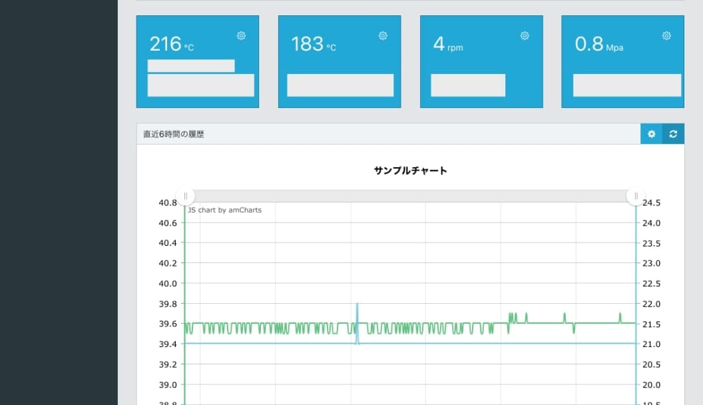Viewport: 703px width, 405px height.
Task: Grab the right chart scrollbar handle
Action: tap(636, 196)
